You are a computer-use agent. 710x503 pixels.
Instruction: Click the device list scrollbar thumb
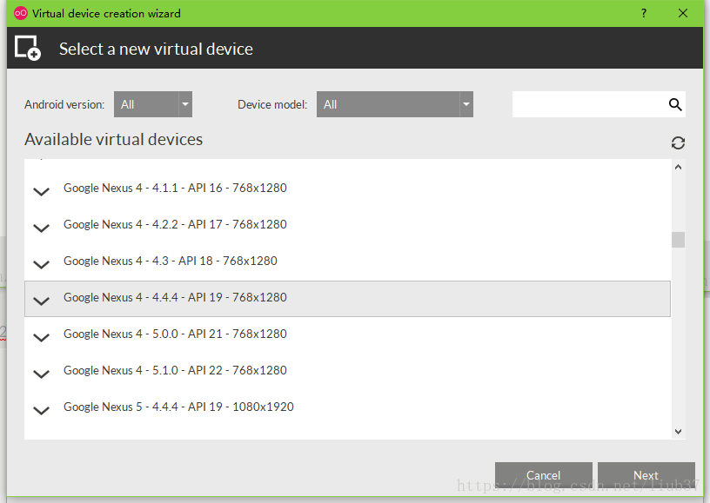pyautogui.click(x=678, y=240)
